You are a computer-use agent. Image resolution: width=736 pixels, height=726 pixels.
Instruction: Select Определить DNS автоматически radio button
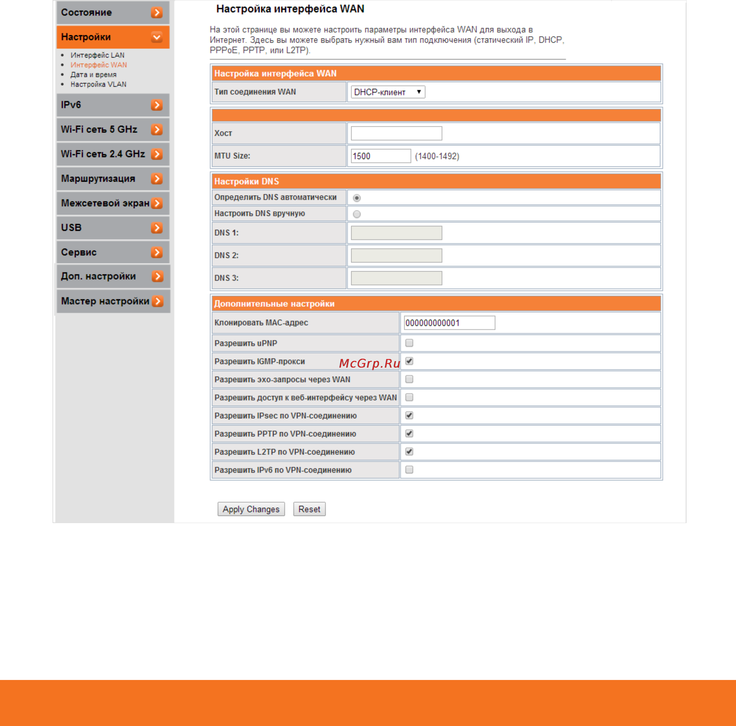click(357, 198)
